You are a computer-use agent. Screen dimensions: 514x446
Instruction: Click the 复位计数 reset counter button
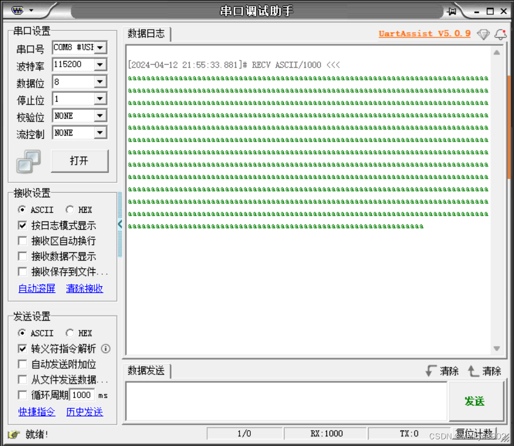pyautogui.click(x=474, y=434)
